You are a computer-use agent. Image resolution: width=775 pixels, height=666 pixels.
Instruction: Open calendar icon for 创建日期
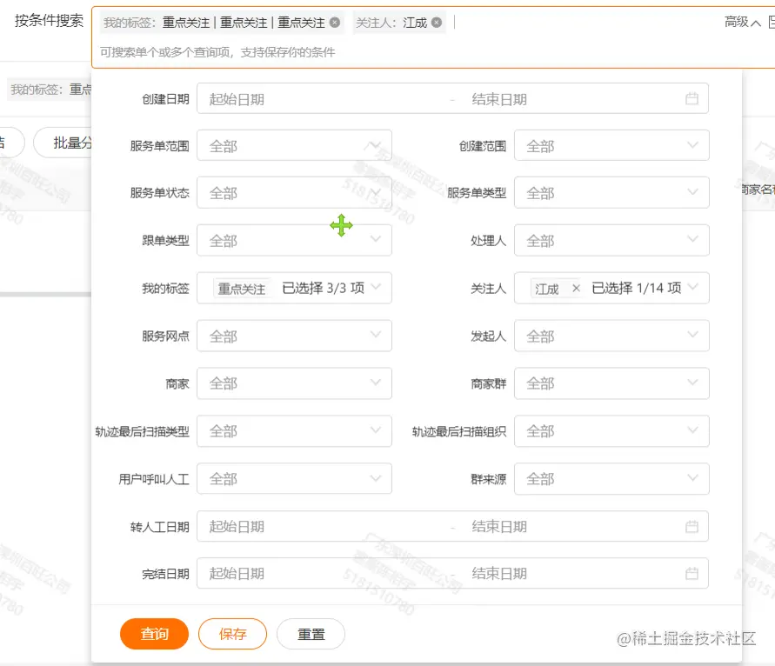[691, 99]
